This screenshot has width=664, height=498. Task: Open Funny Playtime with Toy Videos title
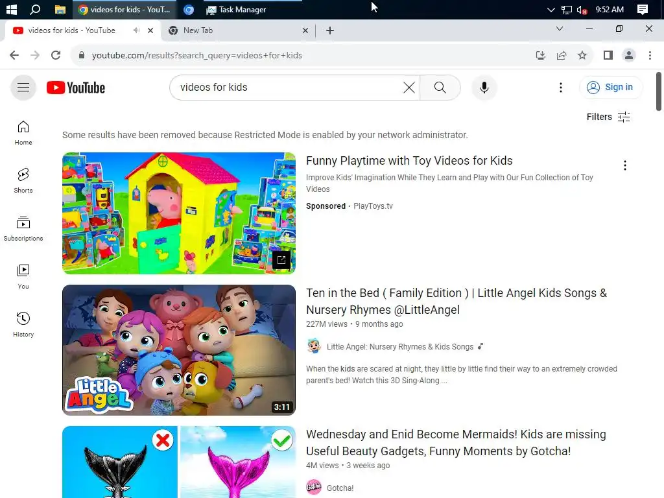[x=409, y=161]
